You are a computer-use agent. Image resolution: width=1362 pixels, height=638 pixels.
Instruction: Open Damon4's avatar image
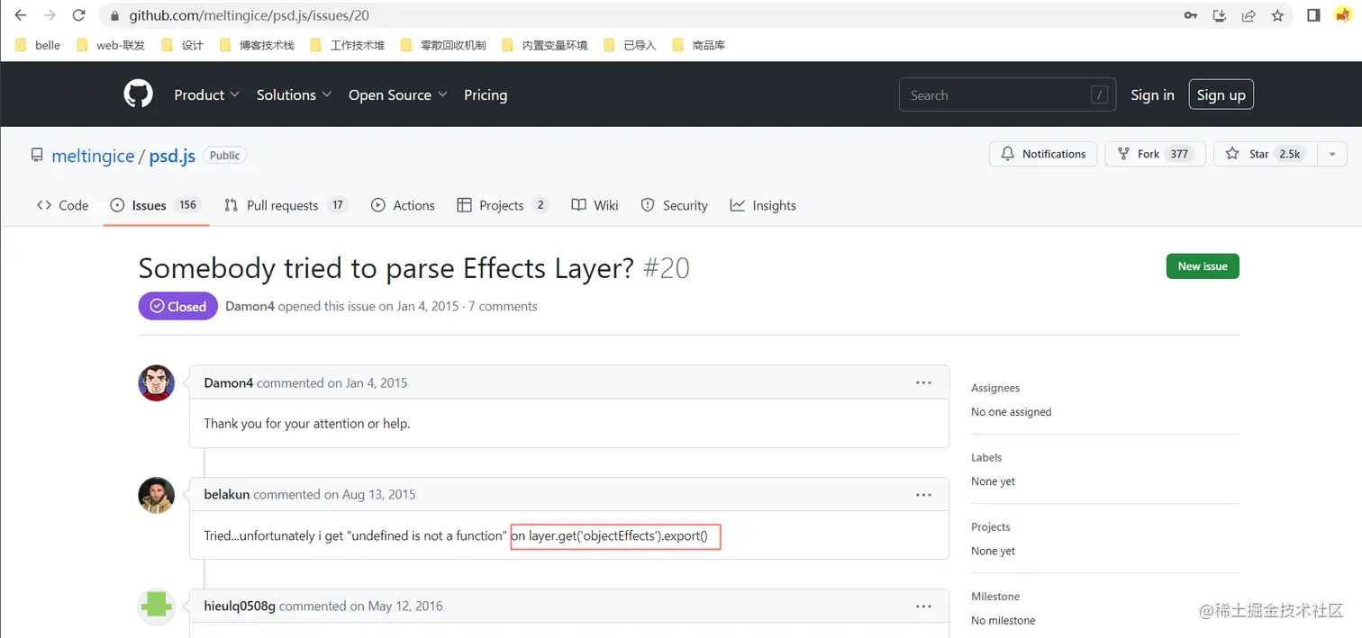point(156,382)
